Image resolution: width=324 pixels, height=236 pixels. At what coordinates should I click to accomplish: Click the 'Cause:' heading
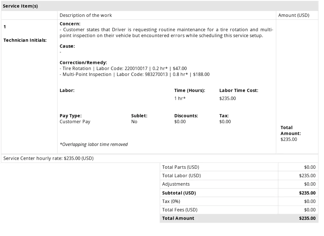pos(67,46)
